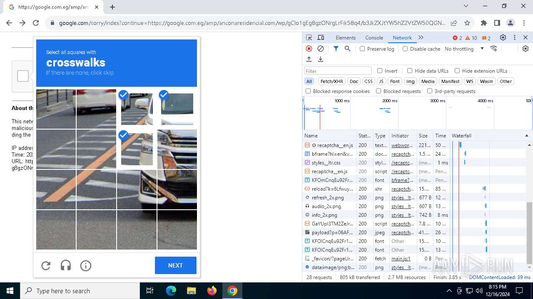Close the DevTools panel

[x=526, y=37]
